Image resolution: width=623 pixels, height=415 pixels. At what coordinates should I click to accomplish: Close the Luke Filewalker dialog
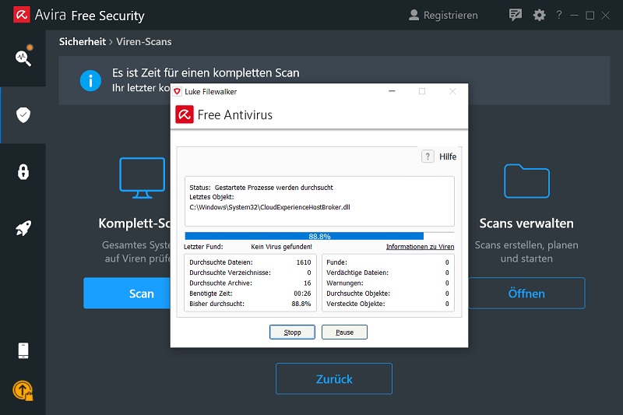point(452,91)
